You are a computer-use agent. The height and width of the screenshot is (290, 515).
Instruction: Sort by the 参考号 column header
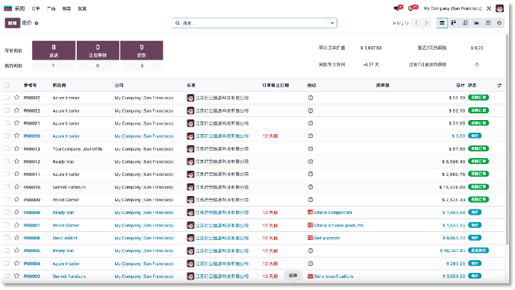(x=30, y=85)
